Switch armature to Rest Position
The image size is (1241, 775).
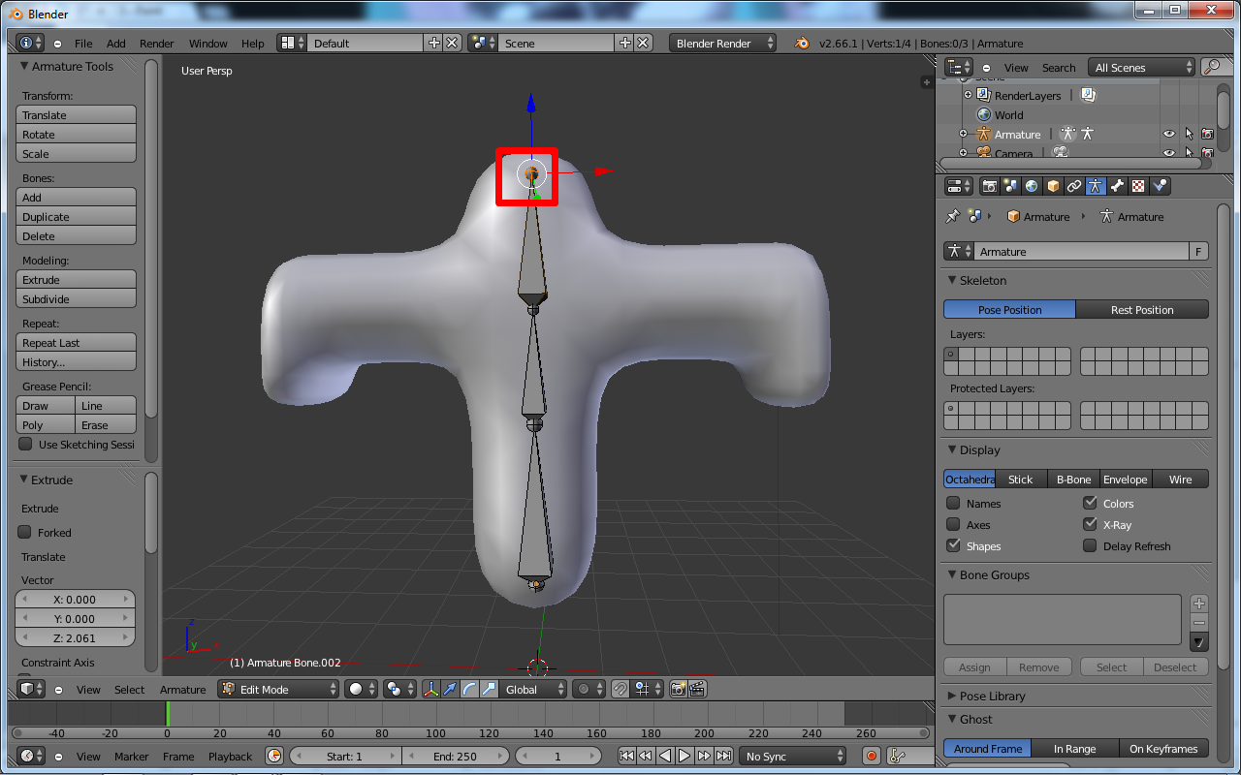click(1142, 309)
